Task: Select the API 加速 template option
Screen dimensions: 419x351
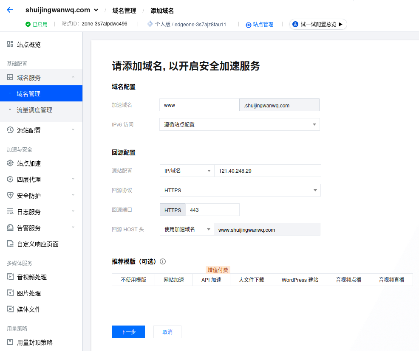Action: [211, 280]
